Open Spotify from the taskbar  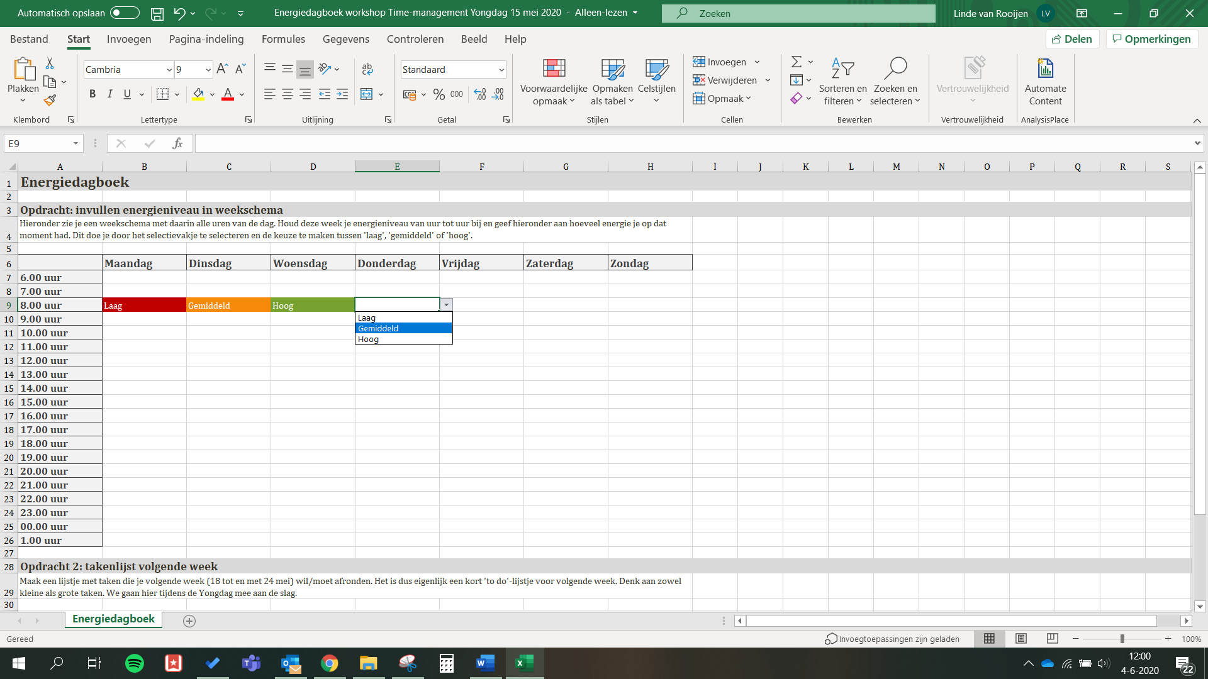pos(135,663)
